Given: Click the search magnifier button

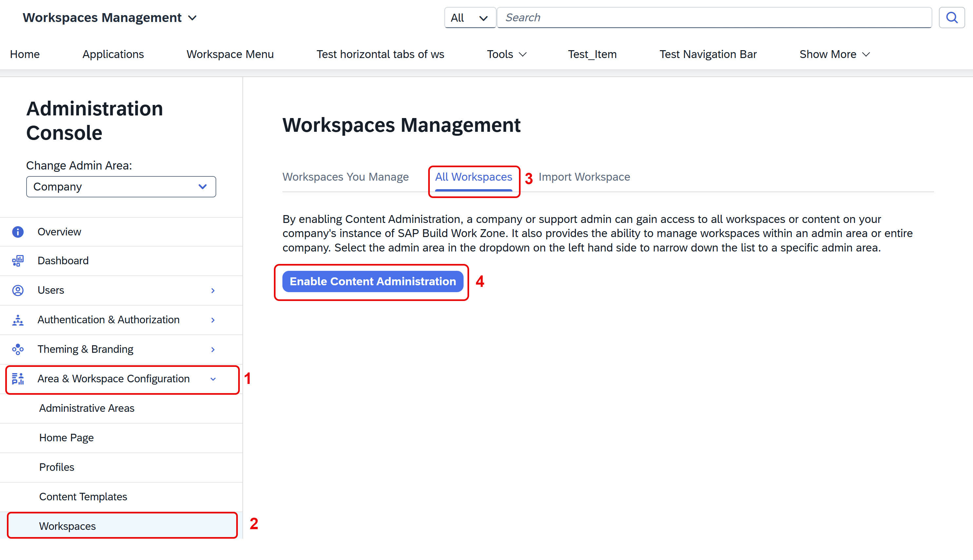Looking at the screenshot, I should click(x=951, y=18).
